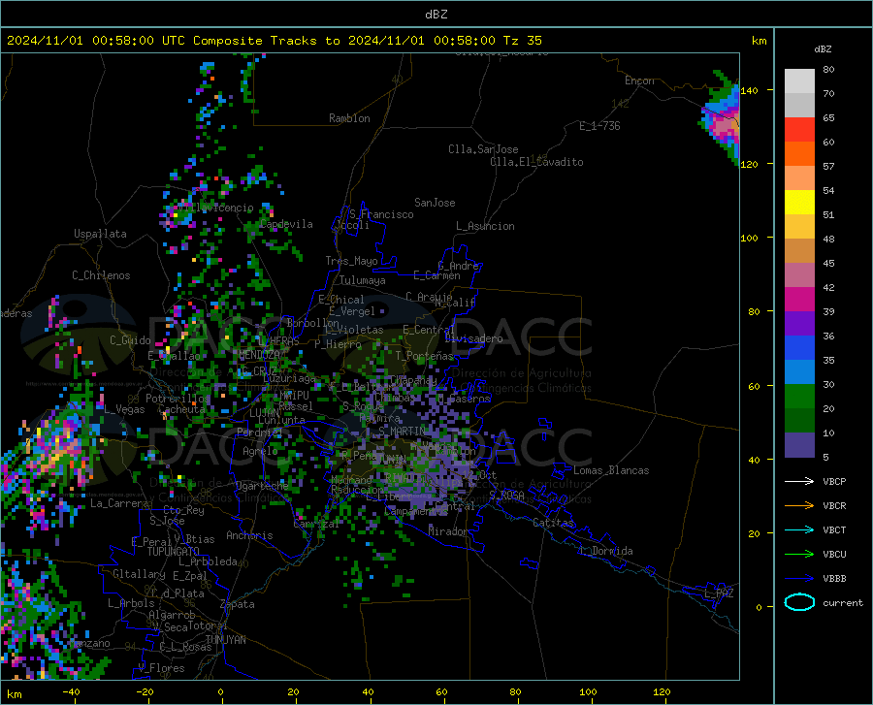Click the 'TUPUNGATO' map label
The height and width of the screenshot is (705, 873).
click(x=174, y=552)
